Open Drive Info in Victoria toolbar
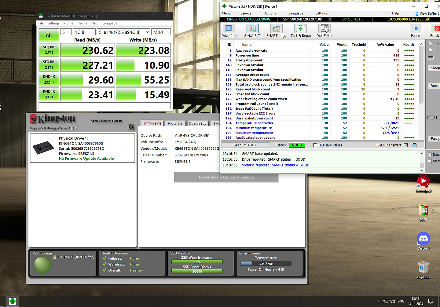 [229, 31]
